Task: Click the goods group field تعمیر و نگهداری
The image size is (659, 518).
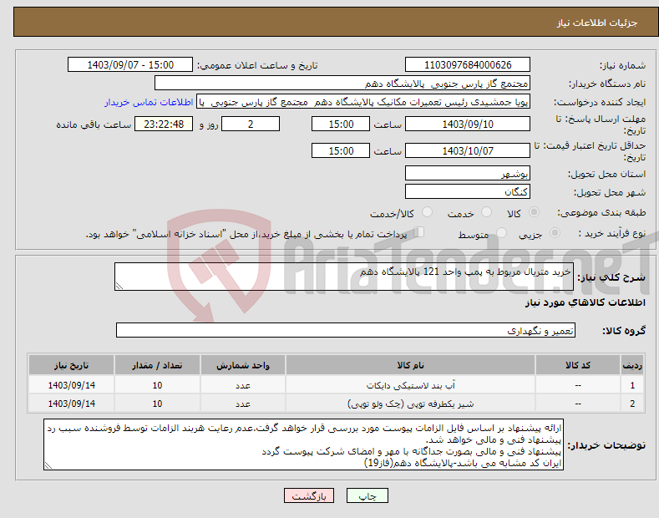Action: pyautogui.click(x=346, y=331)
